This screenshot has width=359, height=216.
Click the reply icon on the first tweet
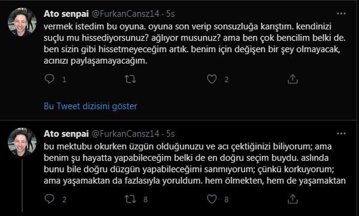(x=49, y=79)
